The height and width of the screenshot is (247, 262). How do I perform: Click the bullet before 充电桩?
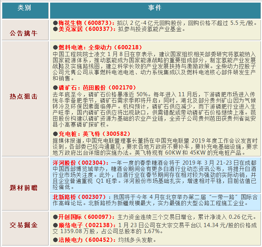[x=55, y=134]
